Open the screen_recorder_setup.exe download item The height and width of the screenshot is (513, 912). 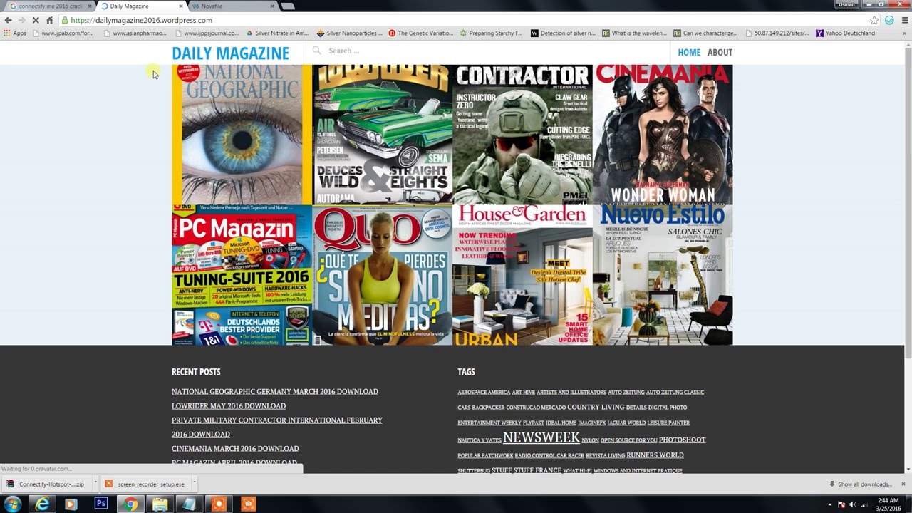(145, 484)
